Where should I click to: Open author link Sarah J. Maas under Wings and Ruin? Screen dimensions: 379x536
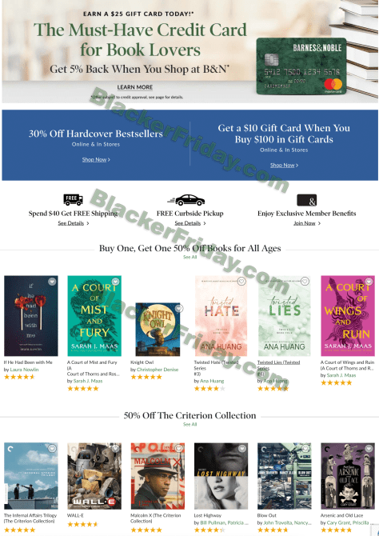coord(341,375)
